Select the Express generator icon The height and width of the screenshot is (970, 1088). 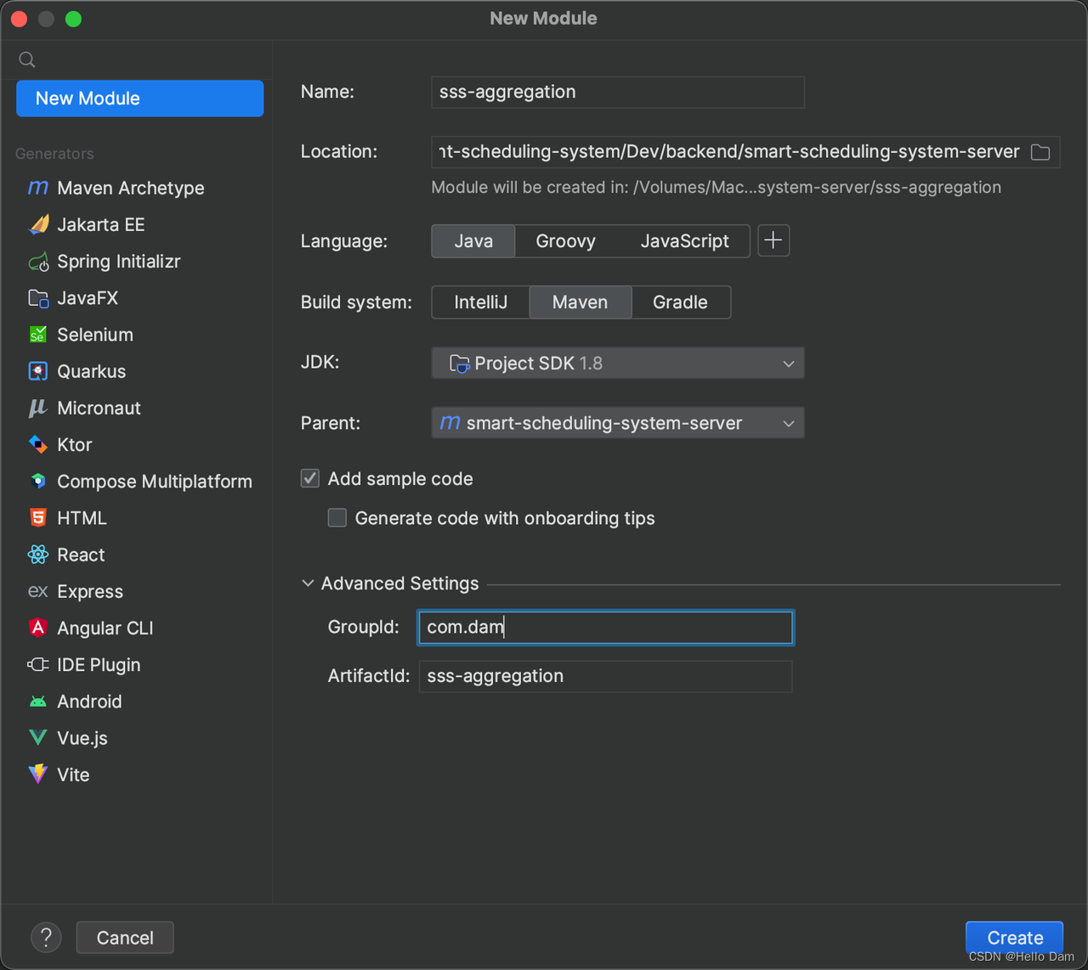coord(38,591)
